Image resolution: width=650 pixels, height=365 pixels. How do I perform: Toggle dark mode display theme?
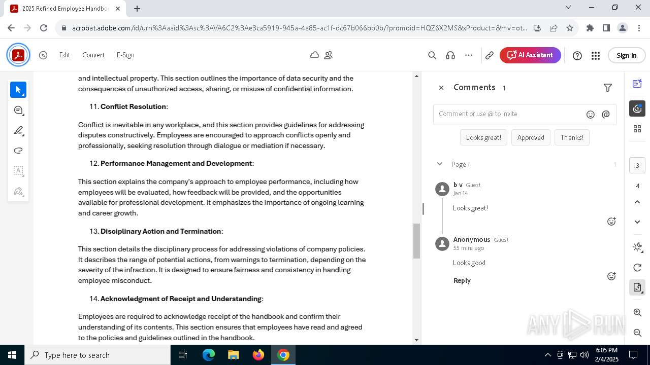[x=637, y=247]
